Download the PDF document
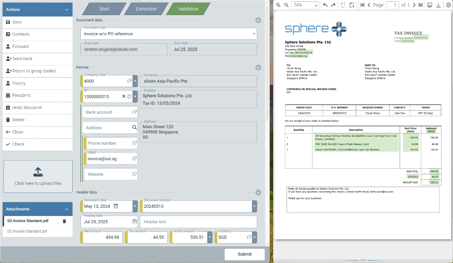The image size is (453, 263). [x=438, y=5]
